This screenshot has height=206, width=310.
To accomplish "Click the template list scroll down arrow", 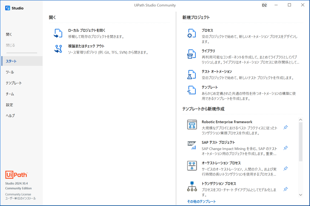I will pyautogui.click(x=301, y=195).
